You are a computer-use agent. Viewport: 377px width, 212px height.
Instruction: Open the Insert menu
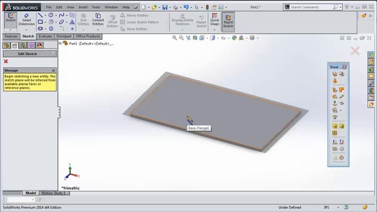(83, 7)
